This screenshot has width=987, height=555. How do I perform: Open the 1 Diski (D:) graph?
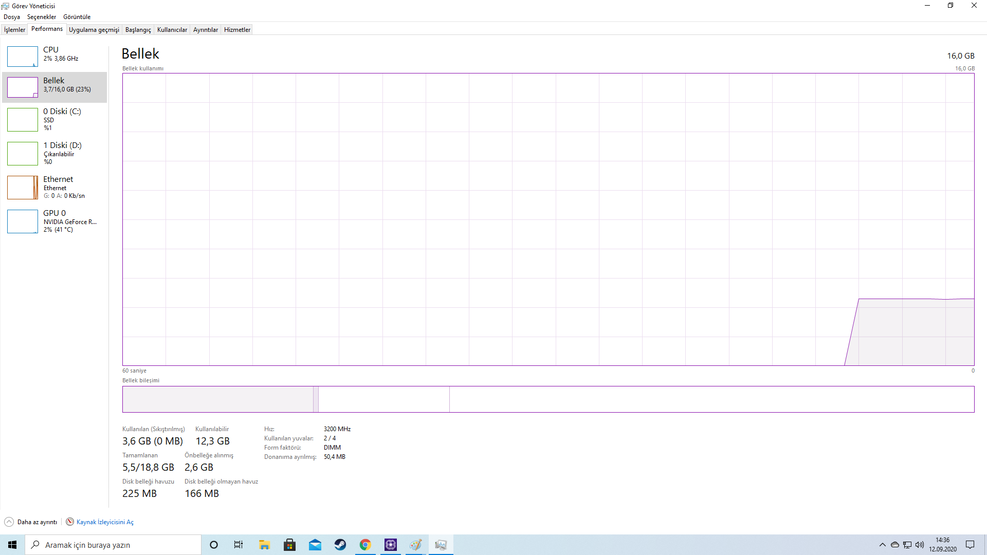coord(23,154)
